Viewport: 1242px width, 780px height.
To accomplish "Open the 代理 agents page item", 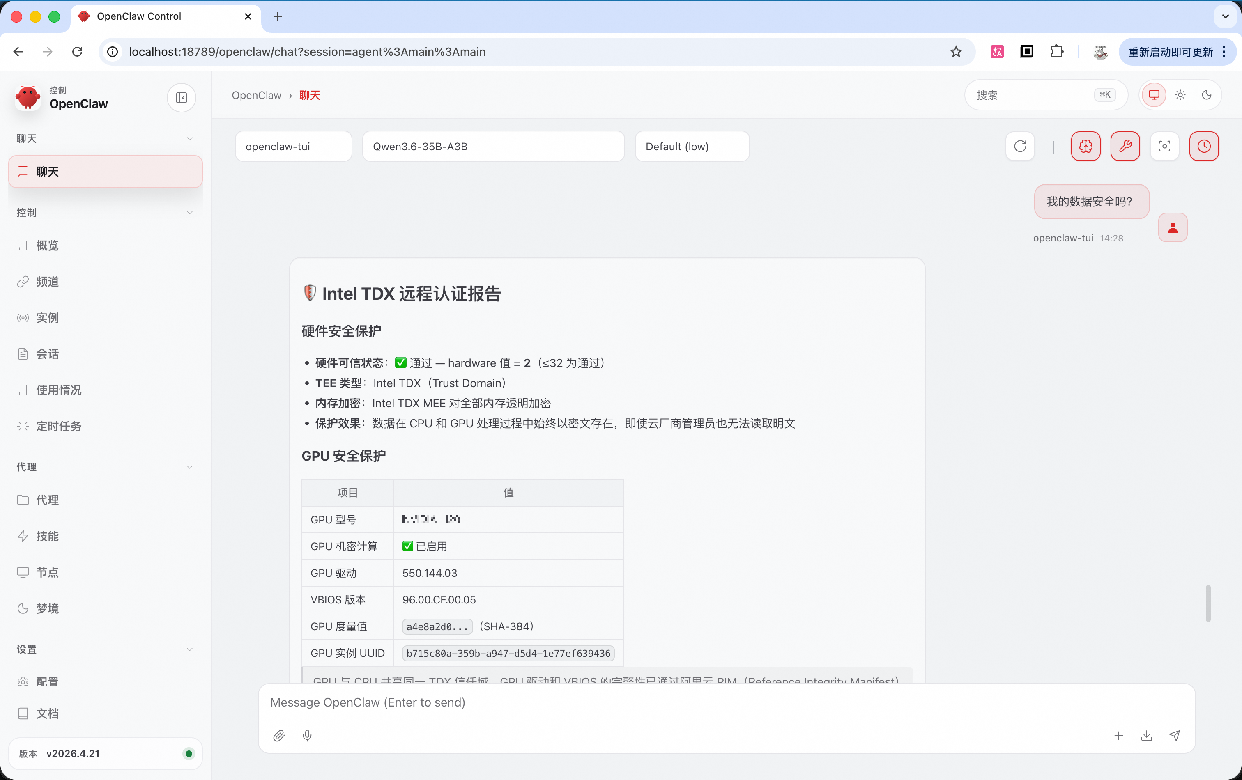I will 105,500.
